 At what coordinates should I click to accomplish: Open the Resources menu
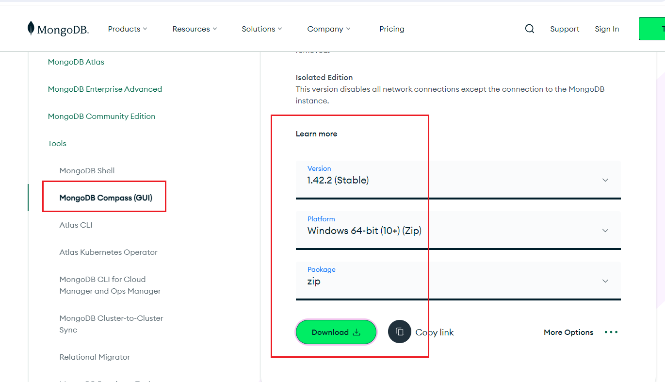[x=194, y=29]
